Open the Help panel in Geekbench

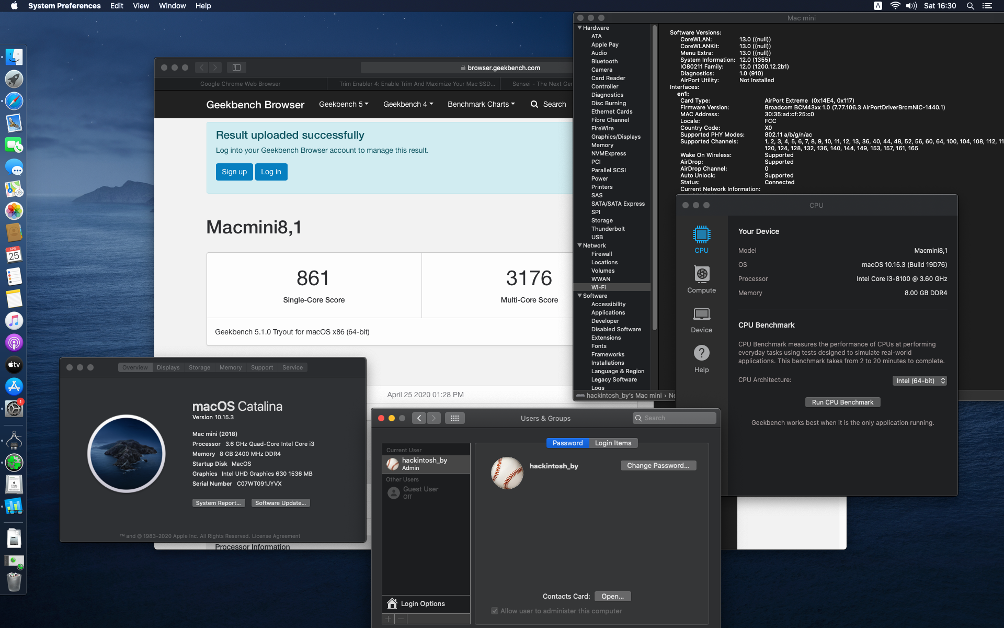pyautogui.click(x=701, y=357)
